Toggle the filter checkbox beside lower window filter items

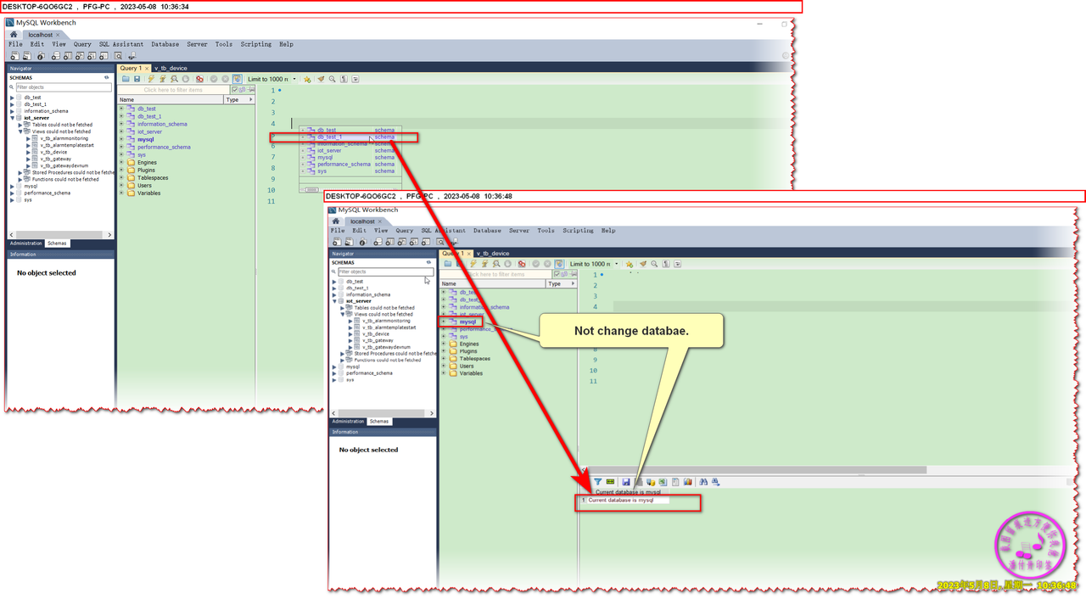(557, 274)
